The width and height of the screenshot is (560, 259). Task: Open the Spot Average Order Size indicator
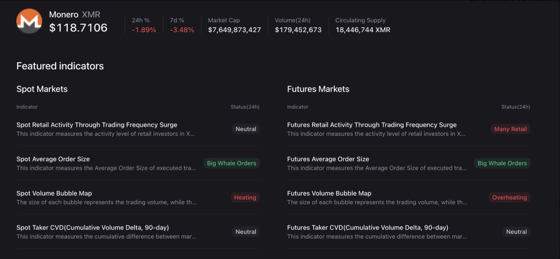pos(53,159)
